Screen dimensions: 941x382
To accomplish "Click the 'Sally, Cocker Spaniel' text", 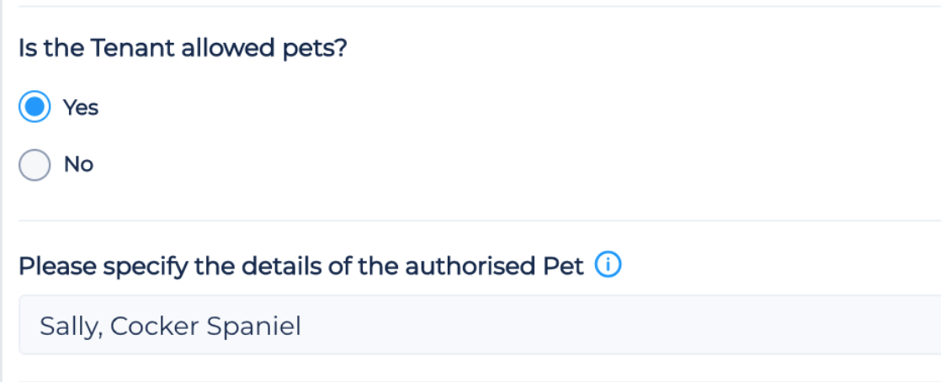I will tap(170, 326).
